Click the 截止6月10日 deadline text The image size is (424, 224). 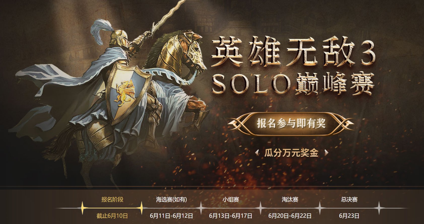click(112, 216)
